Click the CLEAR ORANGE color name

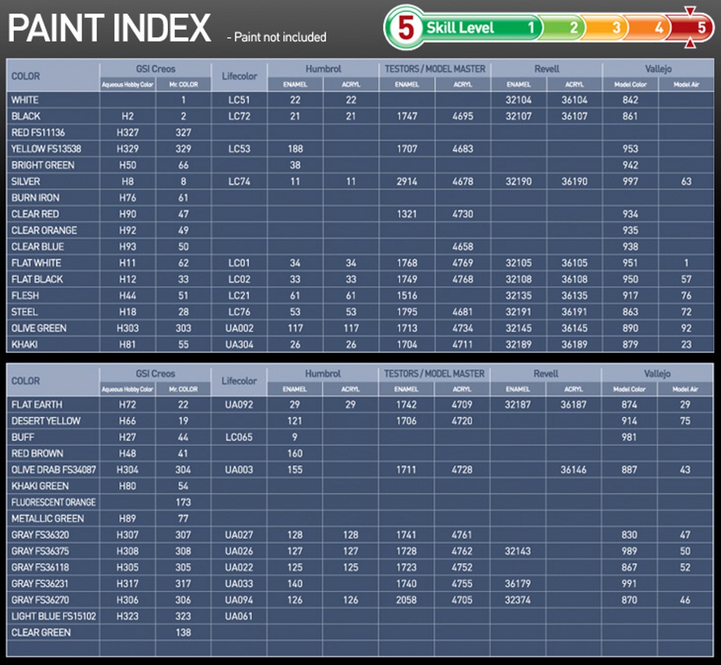pyautogui.click(x=44, y=230)
